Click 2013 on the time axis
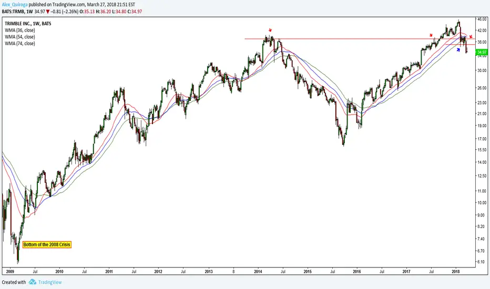490x289 pixels. click(209, 272)
